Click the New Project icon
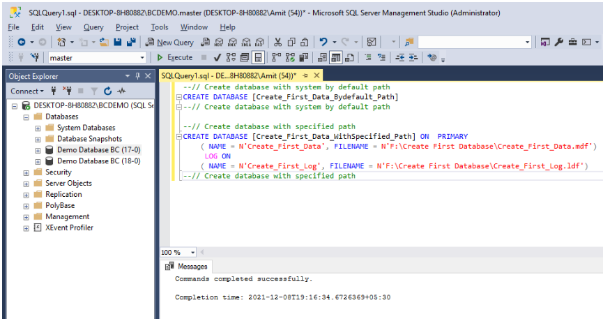The height and width of the screenshot is (319, 603). [61, 42]
